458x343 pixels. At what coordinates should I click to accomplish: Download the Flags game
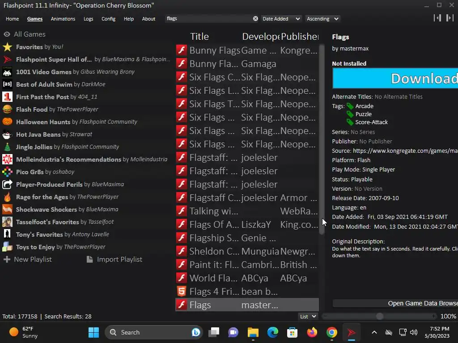click(395, 78)
